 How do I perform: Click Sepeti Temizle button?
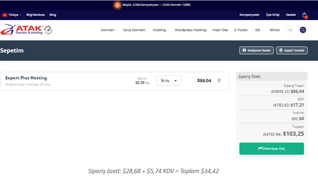tap(292, 50)
